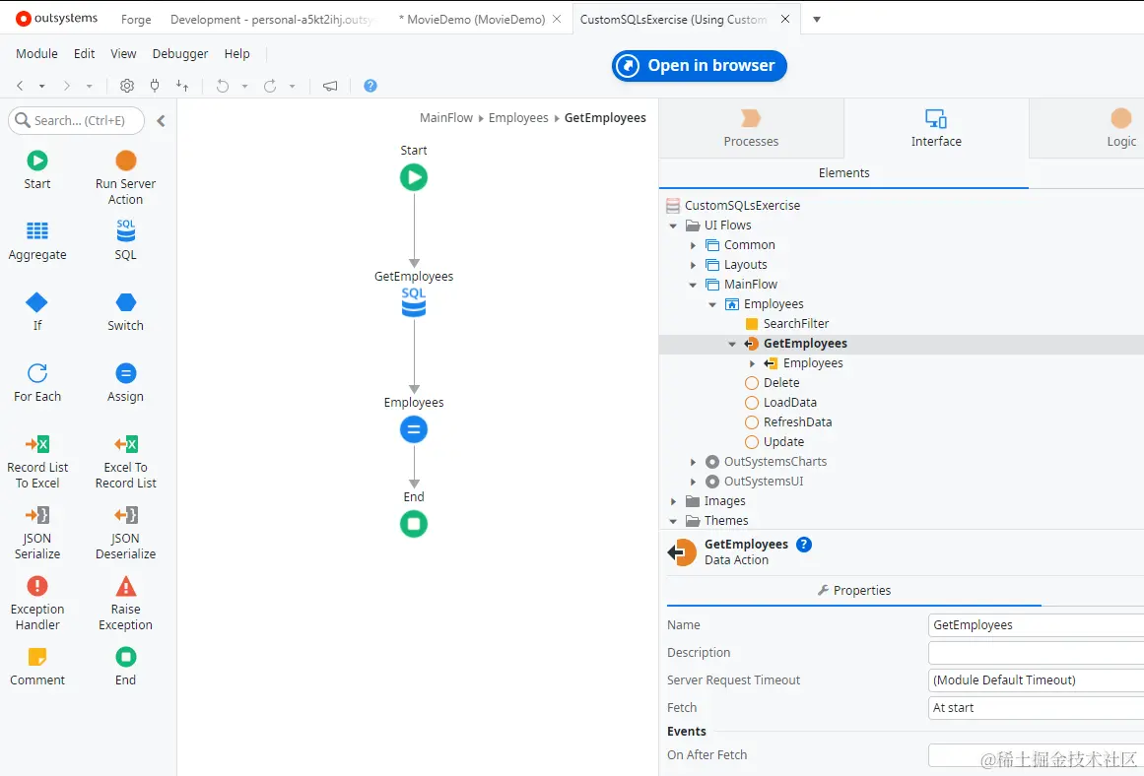Screen dimensions: 1144x776
Task: Expand the OutSystemsCharts flow
Action: 693,463
